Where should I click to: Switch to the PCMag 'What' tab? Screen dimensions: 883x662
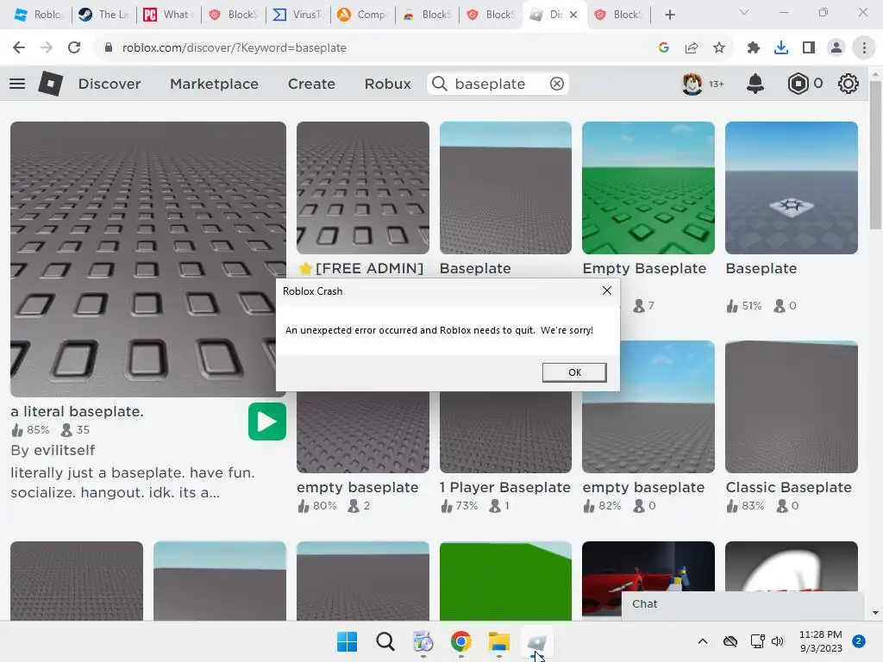click(x=168, y=15)
